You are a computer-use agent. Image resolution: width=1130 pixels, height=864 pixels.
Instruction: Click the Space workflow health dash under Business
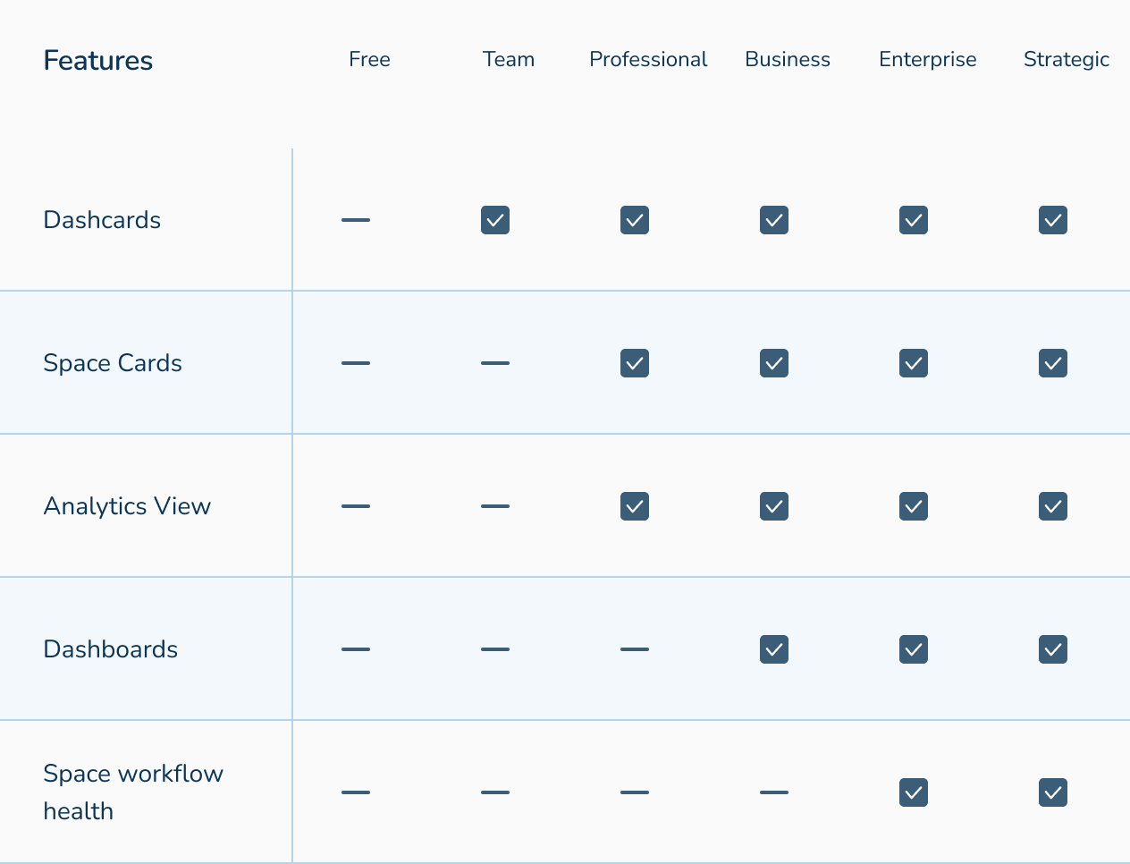point(774,792)
